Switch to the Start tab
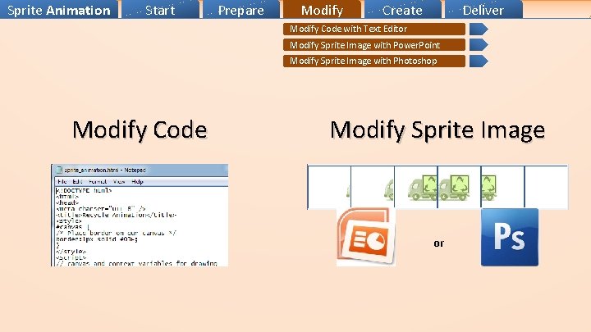Screen dimensions: 591x332 pyautogui.click(x=161, y=9)
